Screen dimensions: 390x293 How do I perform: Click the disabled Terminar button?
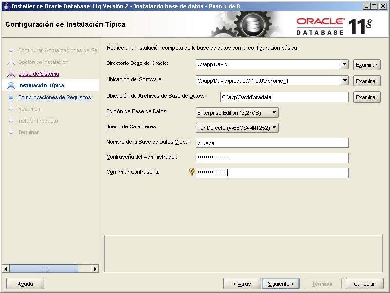click(x=322, y=284)
